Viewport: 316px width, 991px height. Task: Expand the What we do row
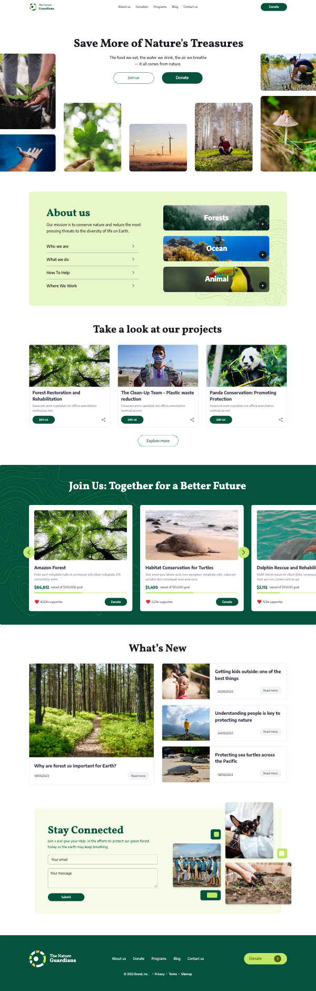[x=91, y=259]
